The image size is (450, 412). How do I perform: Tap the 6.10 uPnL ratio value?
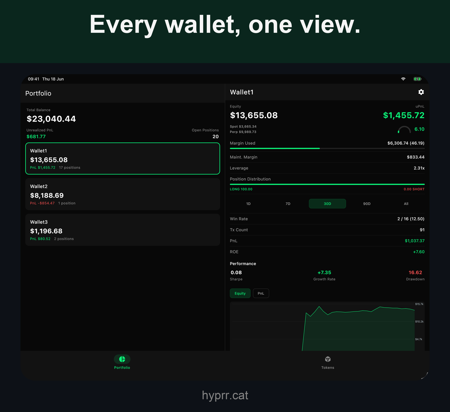click(419, 129)
